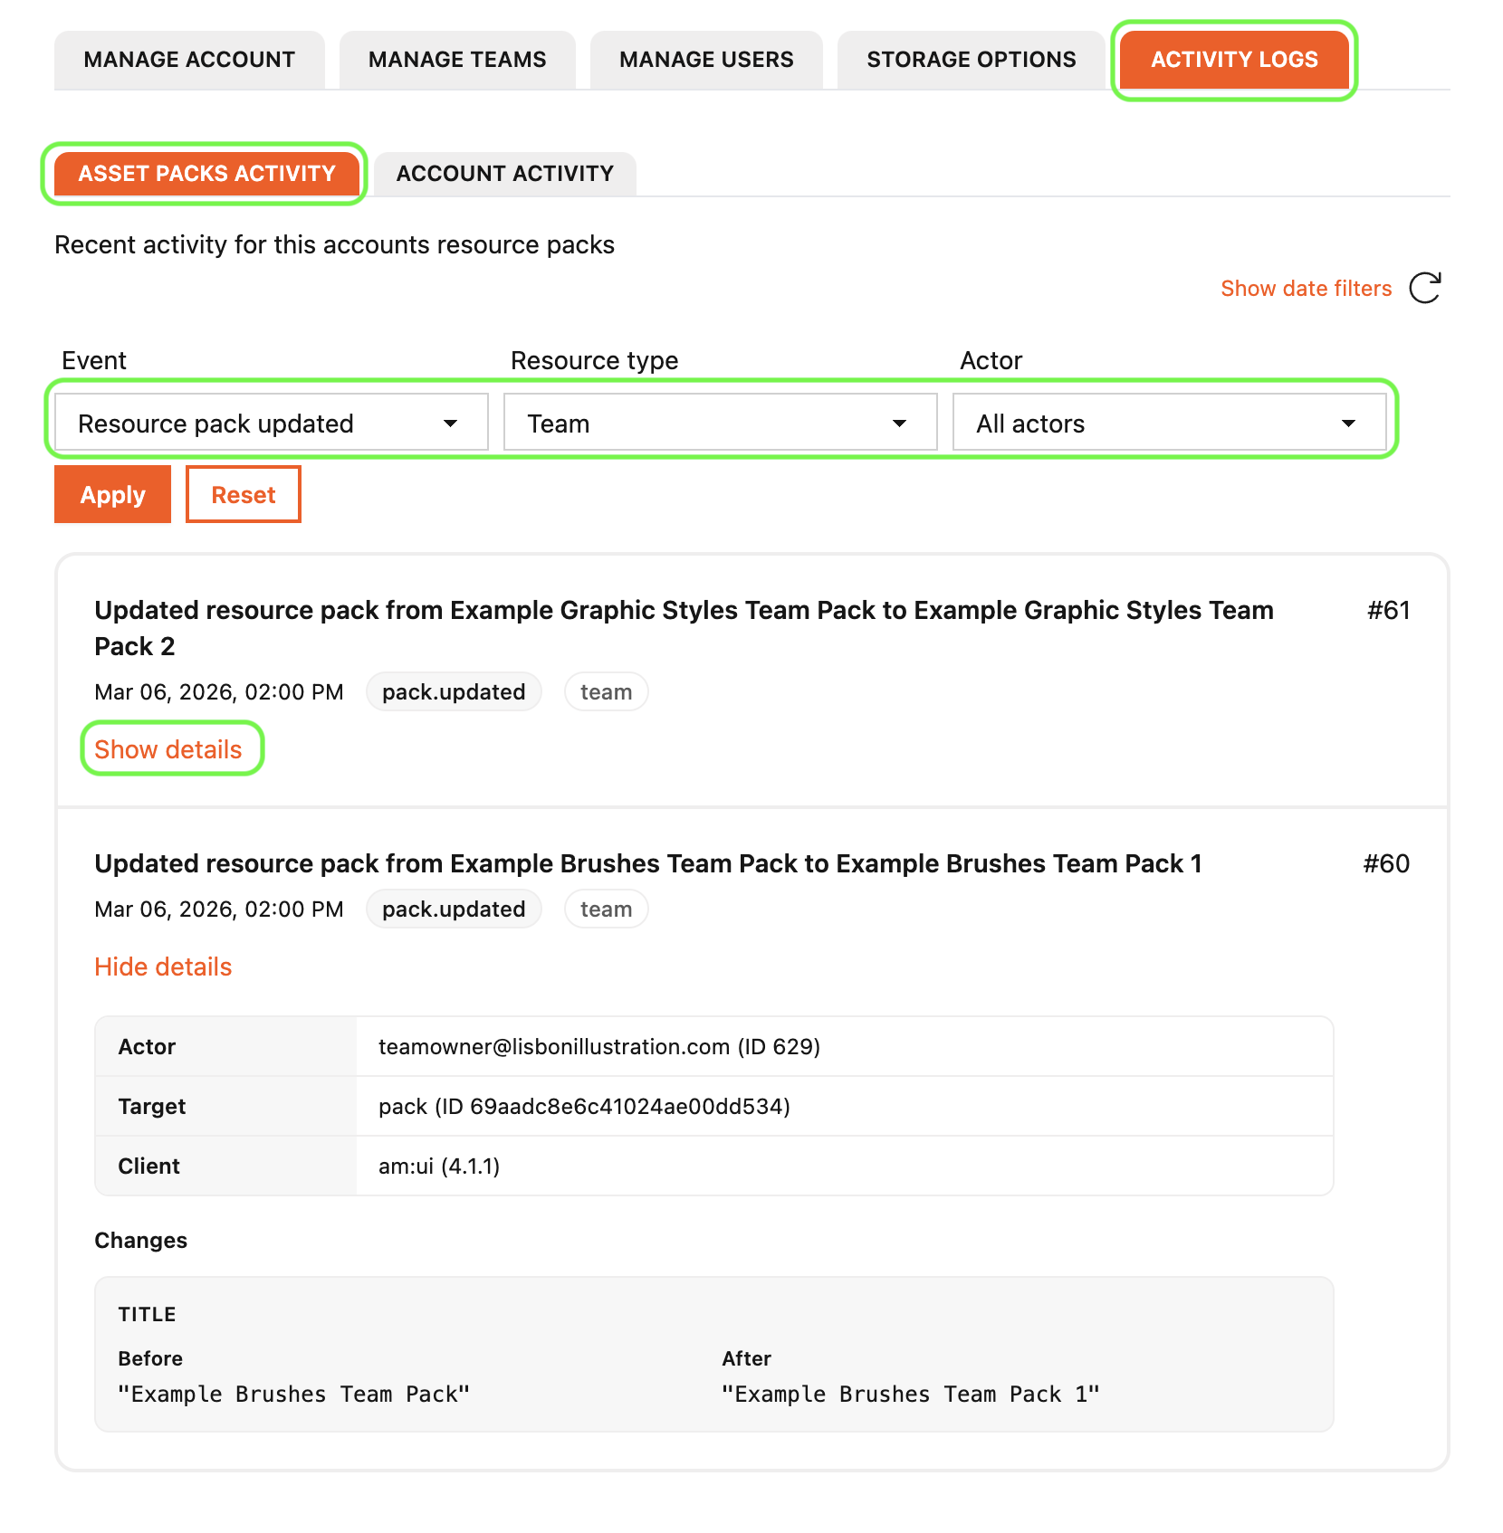The image size is (1503, 1533).
Task: Hide details of the Brushes Team Pack entry
Action: pyautogui.click(x=163, y=966)
